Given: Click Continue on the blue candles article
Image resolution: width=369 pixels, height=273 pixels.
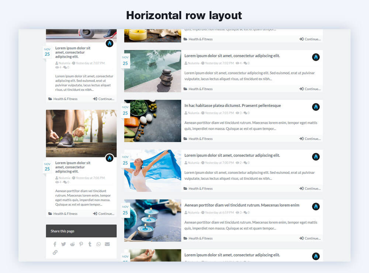Looking at the screenshot, I should 310,238.
